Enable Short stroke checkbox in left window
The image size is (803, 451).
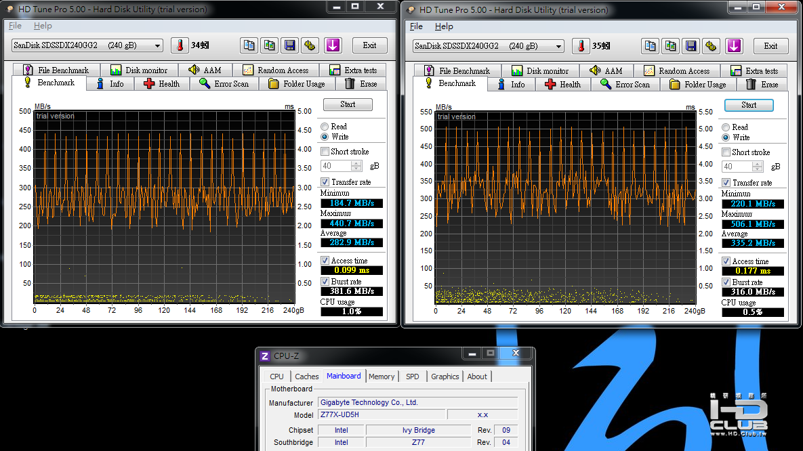(x=325, y=152)
